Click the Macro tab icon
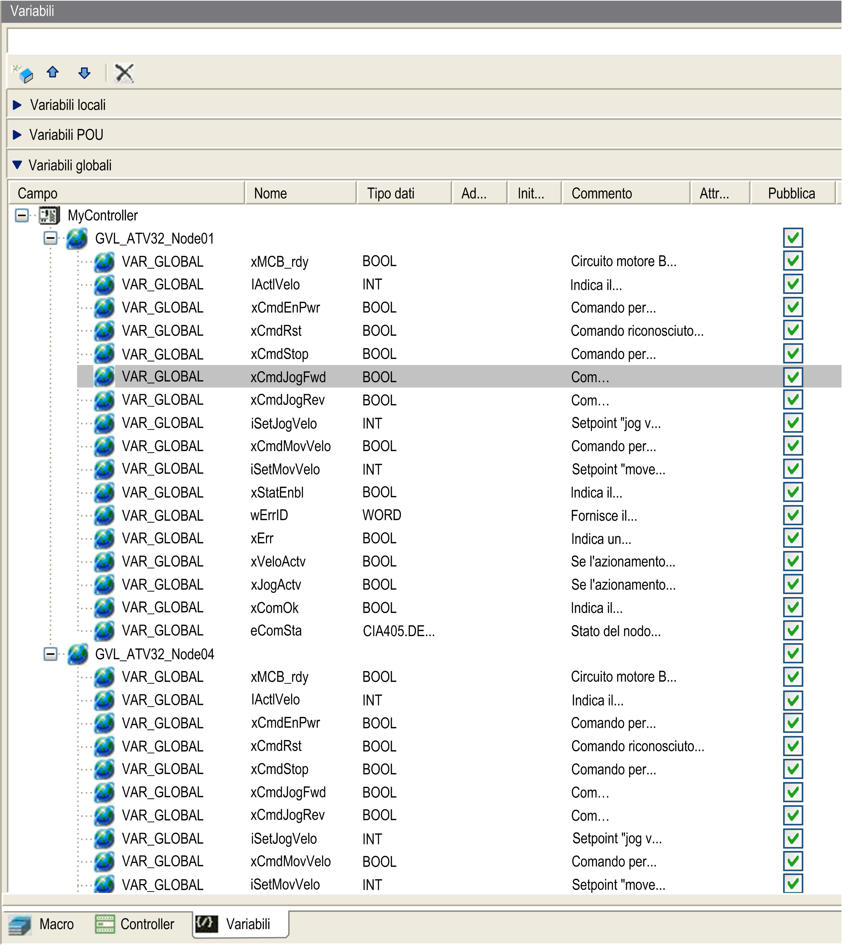 [20, 925]
